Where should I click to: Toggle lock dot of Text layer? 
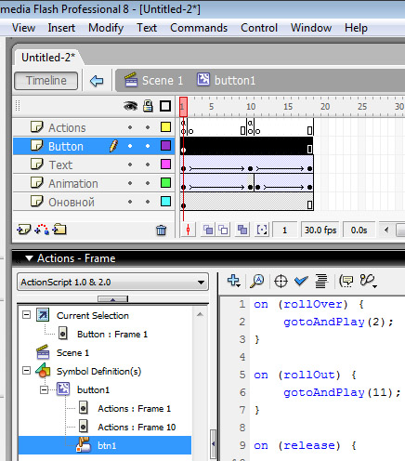click(x=148, y=165)
